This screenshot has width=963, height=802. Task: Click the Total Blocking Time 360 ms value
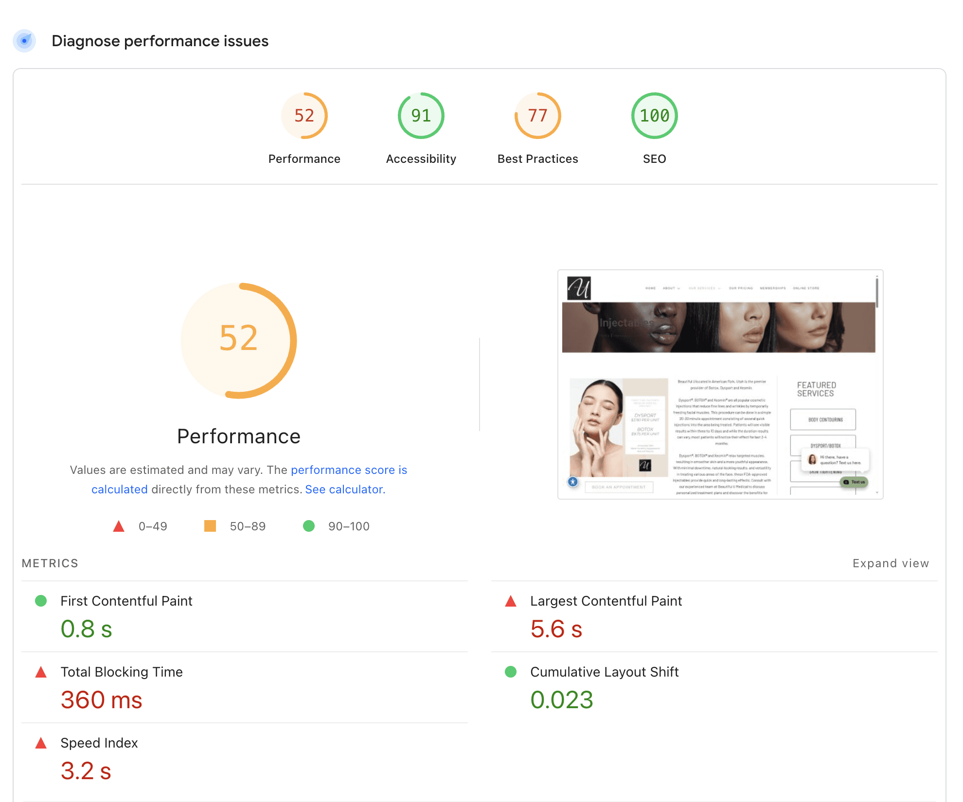pyautogui.click(x=101, y=700)
